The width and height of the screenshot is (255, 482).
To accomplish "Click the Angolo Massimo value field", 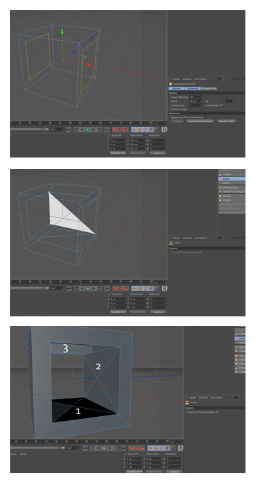I will click(196, 97).
